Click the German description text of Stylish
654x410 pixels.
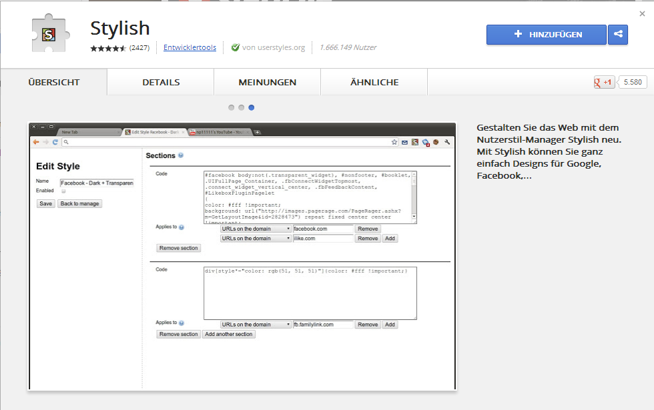coord(549,152)
